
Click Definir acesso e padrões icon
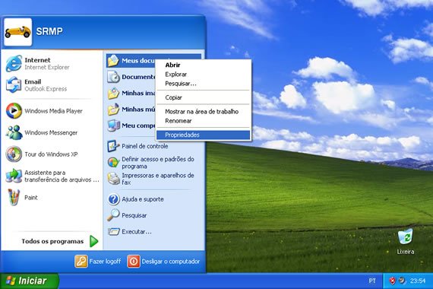113,162
